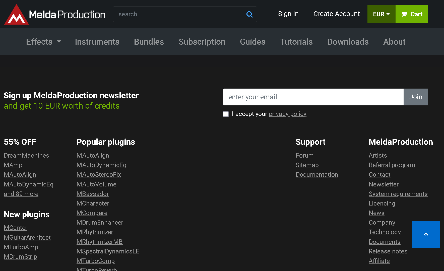Open MSpectralDynamicsLE link
The width and height of the screenshot is (444, 271).
(x=108, y=251)
